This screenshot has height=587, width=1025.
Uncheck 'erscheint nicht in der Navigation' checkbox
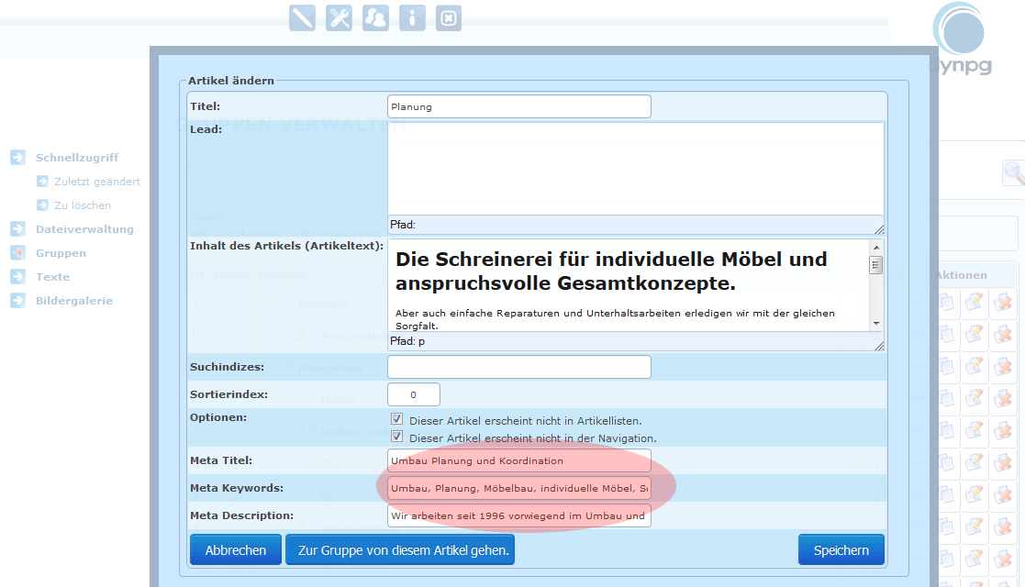pos(397,437)
